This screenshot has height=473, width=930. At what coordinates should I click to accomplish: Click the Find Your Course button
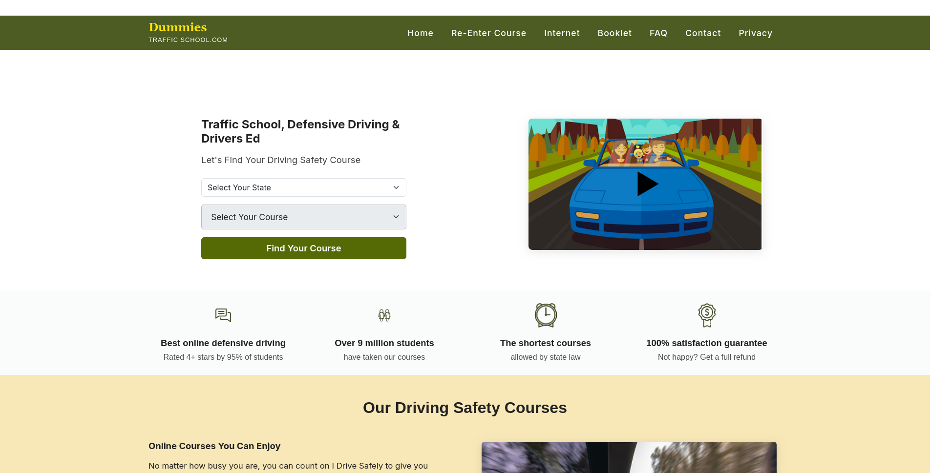pos(303,248)
